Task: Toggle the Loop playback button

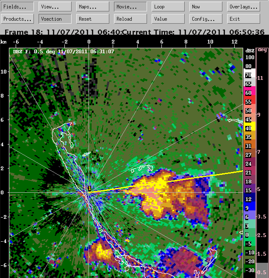Action: pyautogui.click(x=168, y=7)
